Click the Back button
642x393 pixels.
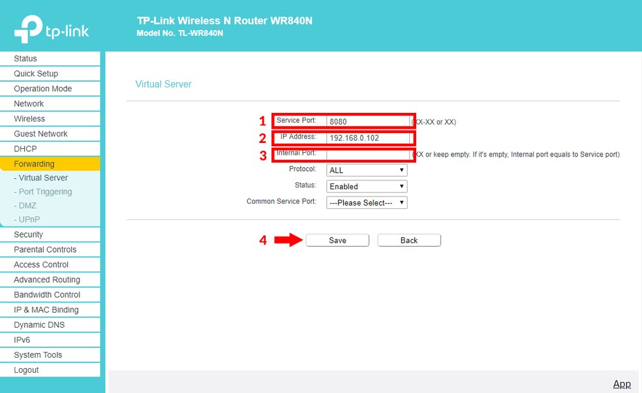pos(409,240)
